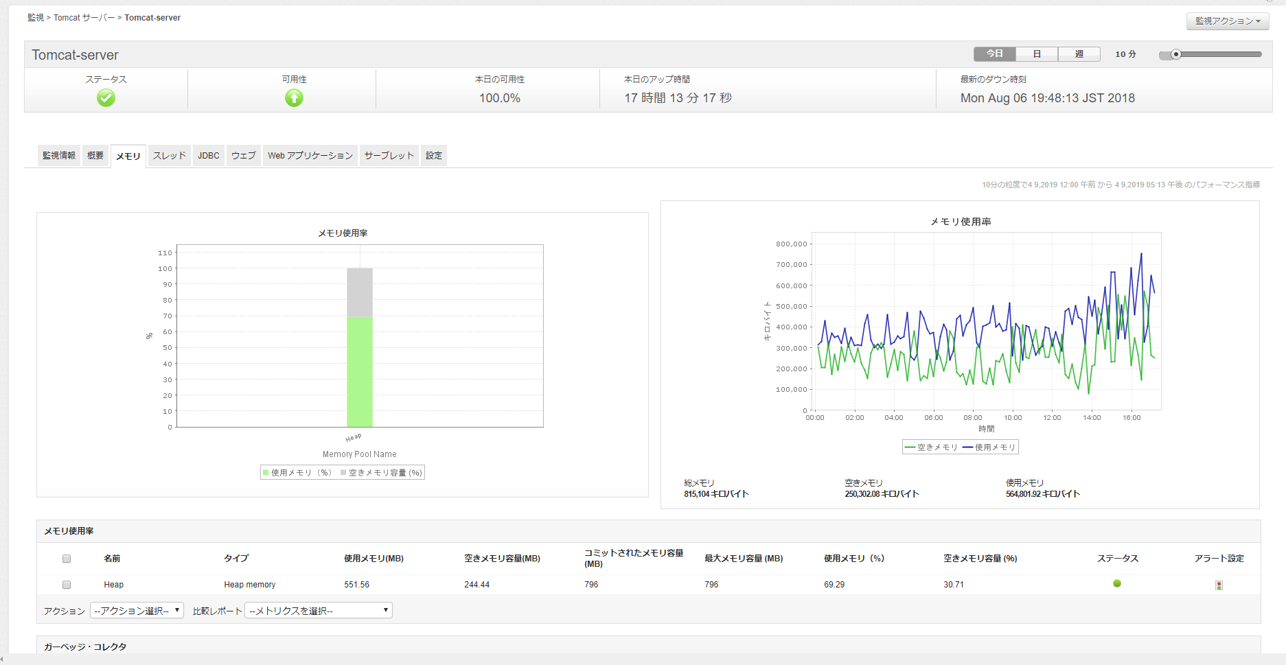
Task: Click the Heap name link in table
Action: coord(114,585)
